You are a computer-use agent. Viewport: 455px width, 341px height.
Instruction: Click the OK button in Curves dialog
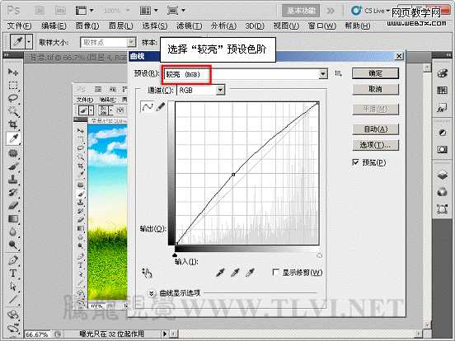(x=375, y=73)
